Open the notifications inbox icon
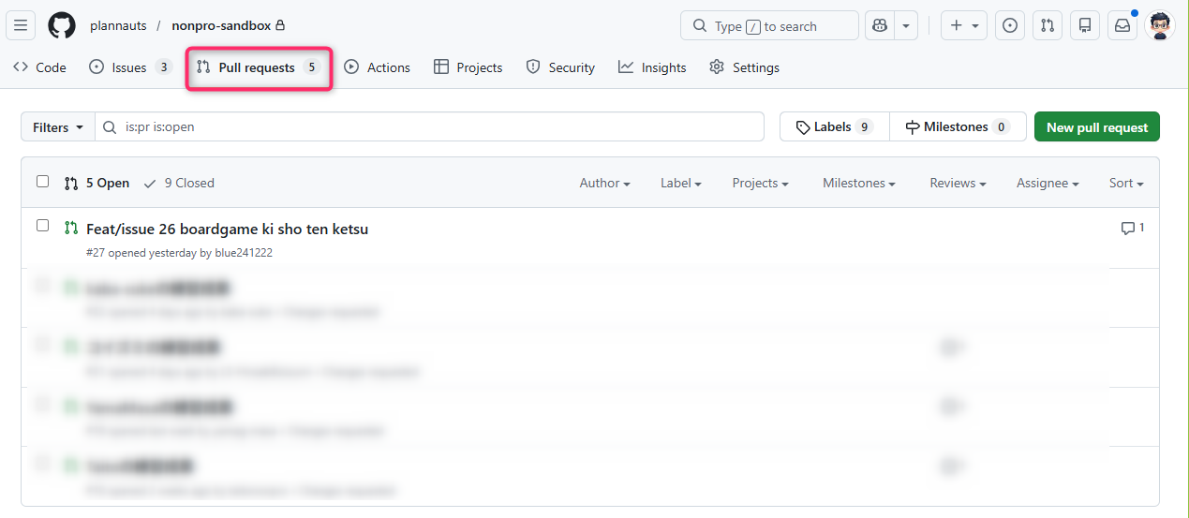The height and width of the screenshot is (518, 1189). [1122, 26]
